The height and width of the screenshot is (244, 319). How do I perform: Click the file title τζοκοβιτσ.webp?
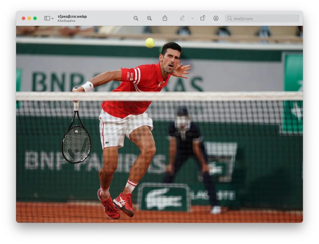click(x=72, y=16)
